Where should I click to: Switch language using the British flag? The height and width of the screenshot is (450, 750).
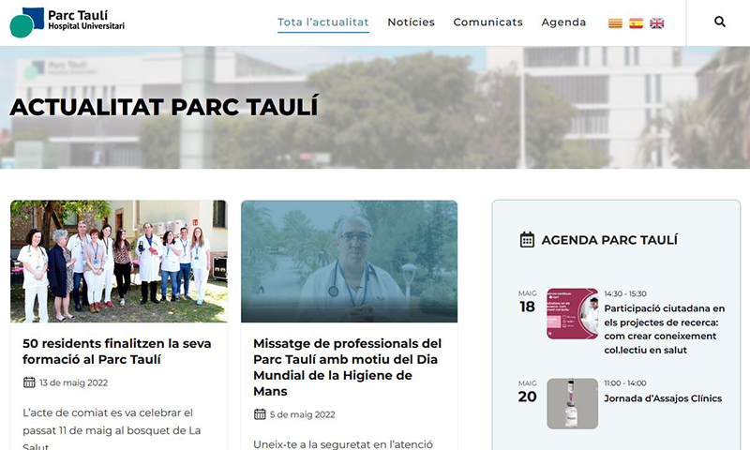click(657, 22)
